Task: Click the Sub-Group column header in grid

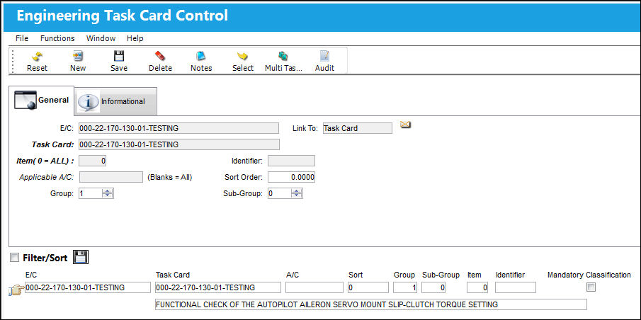Action: [x=441, y=275]
